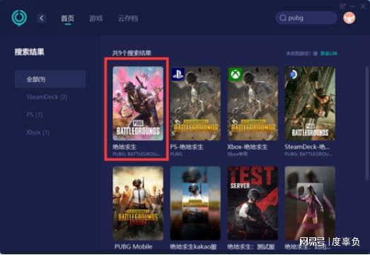370x255 pixels.
Task: Click the teal app logo icon
Action: tap(19, 18)
